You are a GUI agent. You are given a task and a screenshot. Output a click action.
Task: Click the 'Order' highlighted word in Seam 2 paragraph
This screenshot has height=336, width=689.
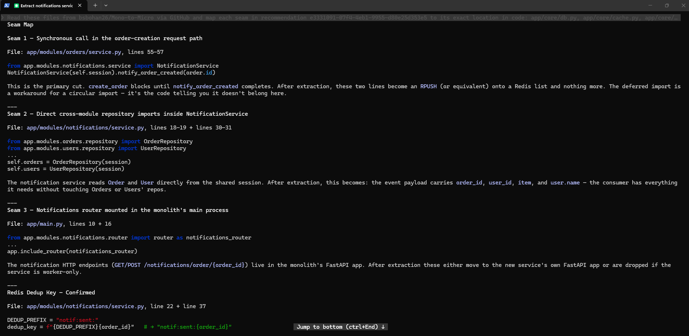point(116,183)
